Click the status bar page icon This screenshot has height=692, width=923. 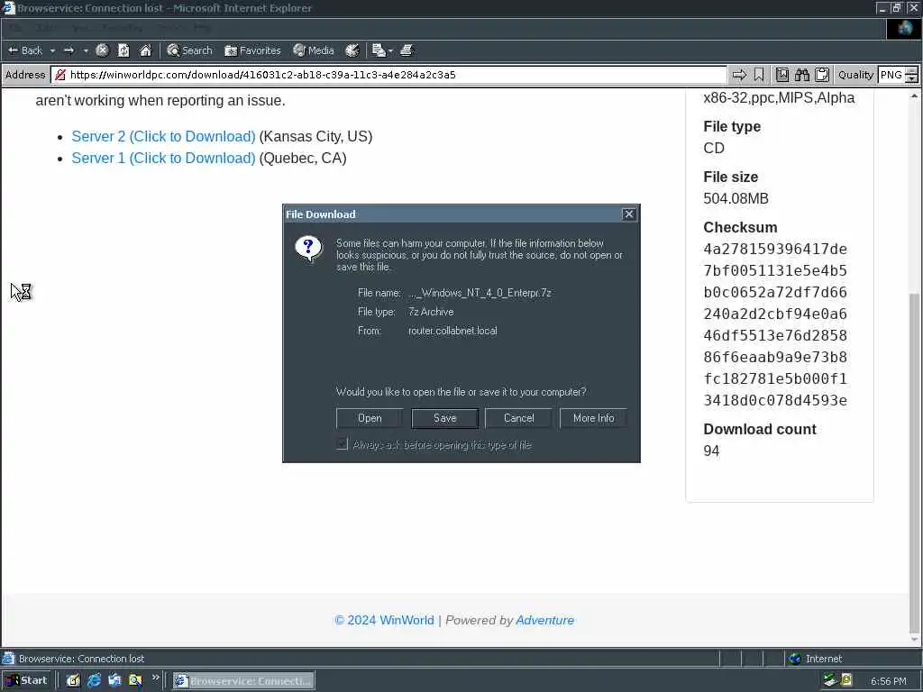8,659
